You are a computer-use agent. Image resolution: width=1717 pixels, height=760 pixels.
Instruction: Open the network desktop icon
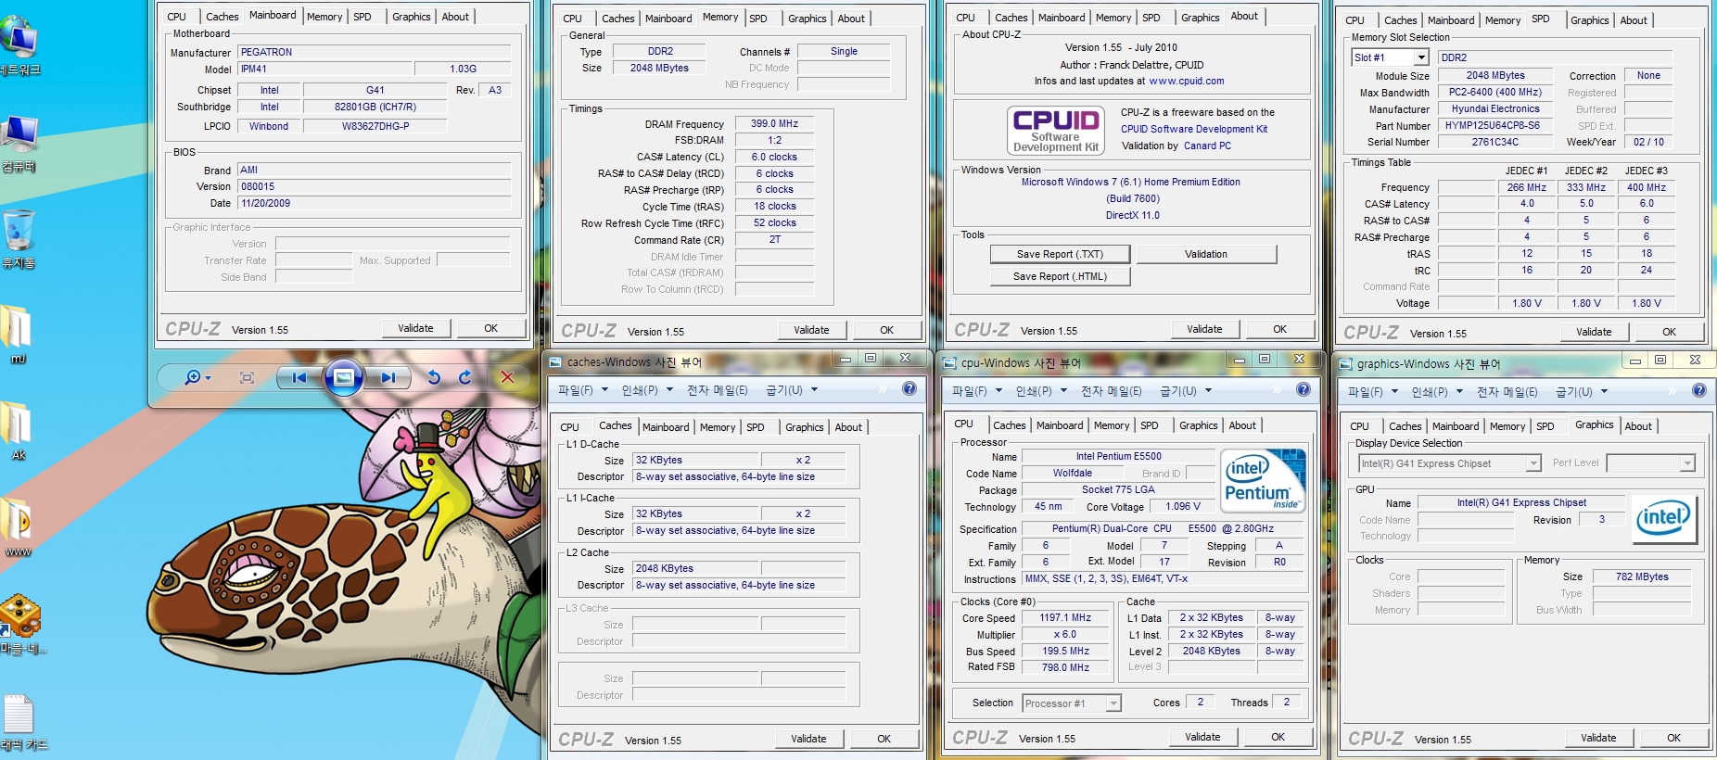19,46
